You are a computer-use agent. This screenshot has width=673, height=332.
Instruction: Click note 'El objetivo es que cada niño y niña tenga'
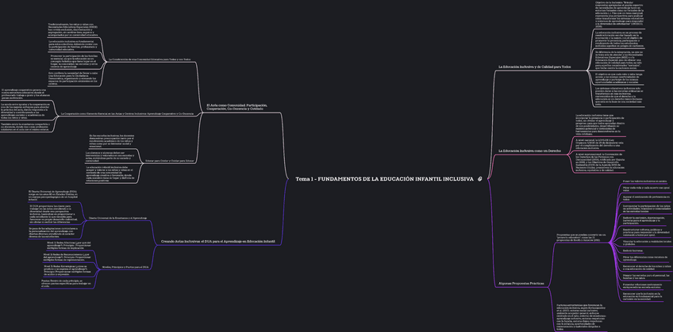pyautogui.click(x=619, y=78)
